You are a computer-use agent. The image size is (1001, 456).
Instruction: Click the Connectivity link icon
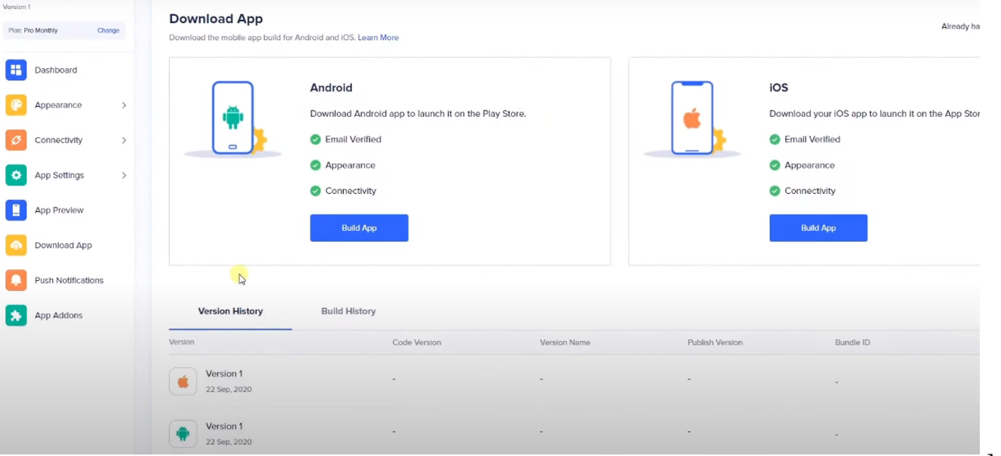(16, 140)
